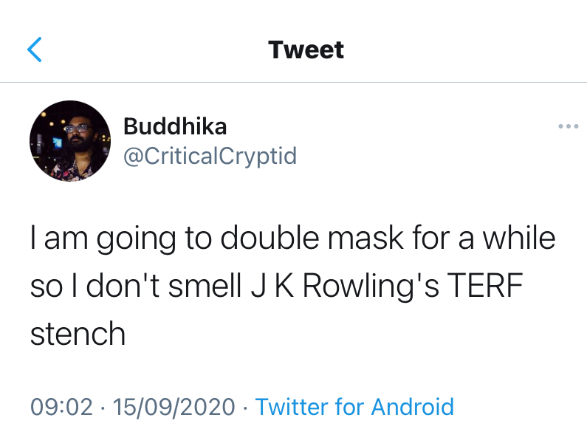Tap the Tweet header title
This screenshot has width=587, height=432.
pyautogui.click(x=306, y=50)
